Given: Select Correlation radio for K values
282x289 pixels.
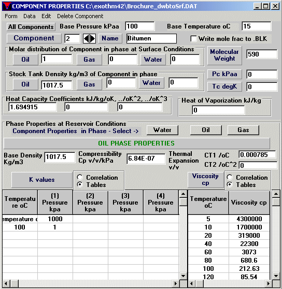Looking at the screenshot, I should click(80, 177).
